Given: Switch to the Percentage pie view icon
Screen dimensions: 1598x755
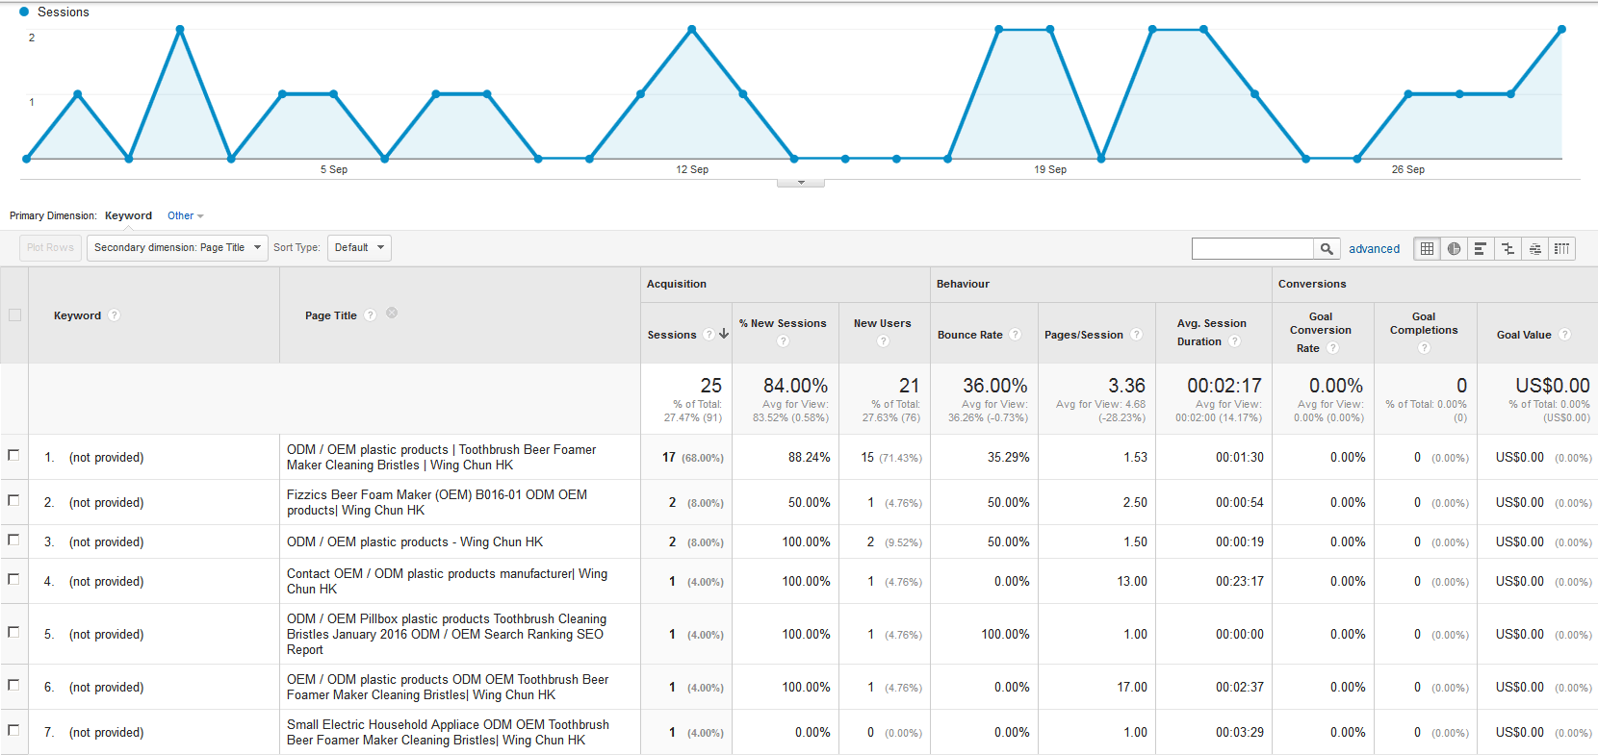Looking at the screenshot, I should point(1454,248).
